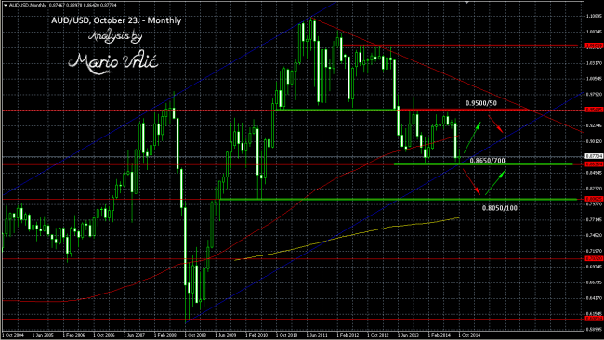Screen dimensions: 604x340
Task: Click the chart shift marker on top edge
Action: pos(467,3)
